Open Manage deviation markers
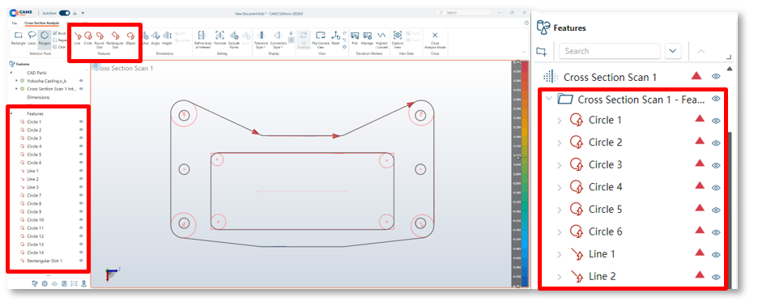 click(x=368, y=38)
